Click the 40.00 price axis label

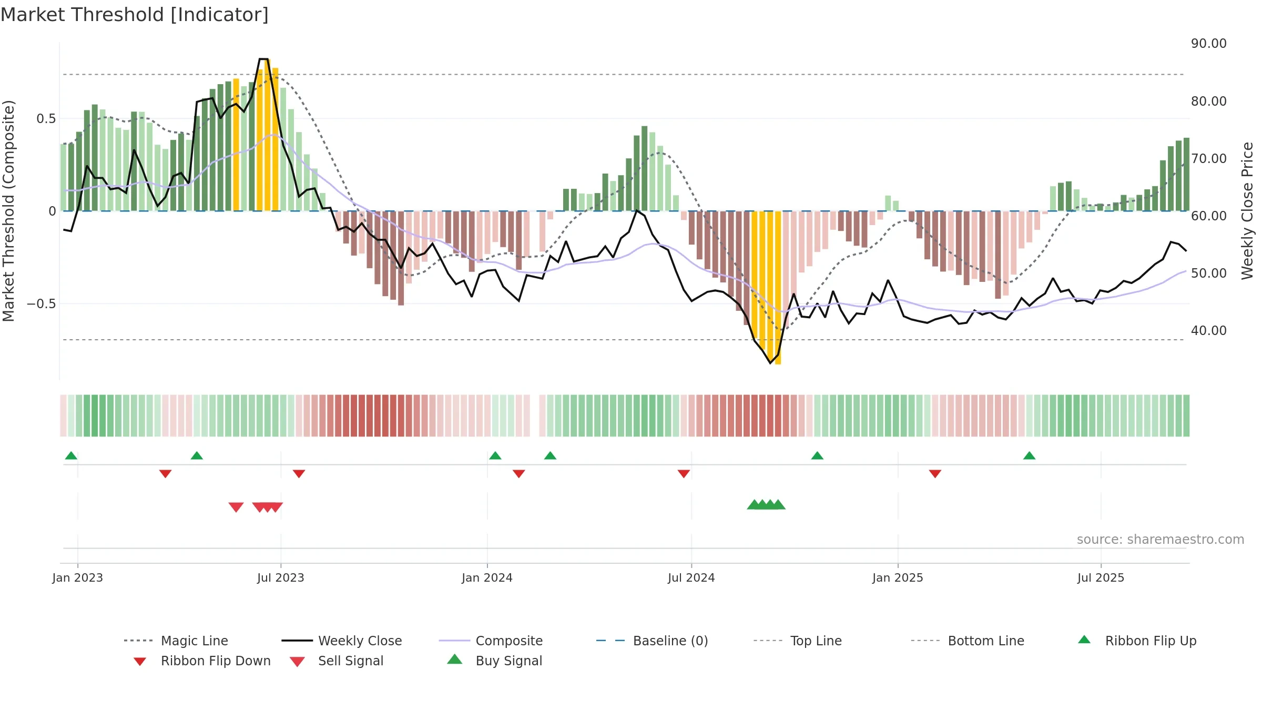coord(1209,330)
